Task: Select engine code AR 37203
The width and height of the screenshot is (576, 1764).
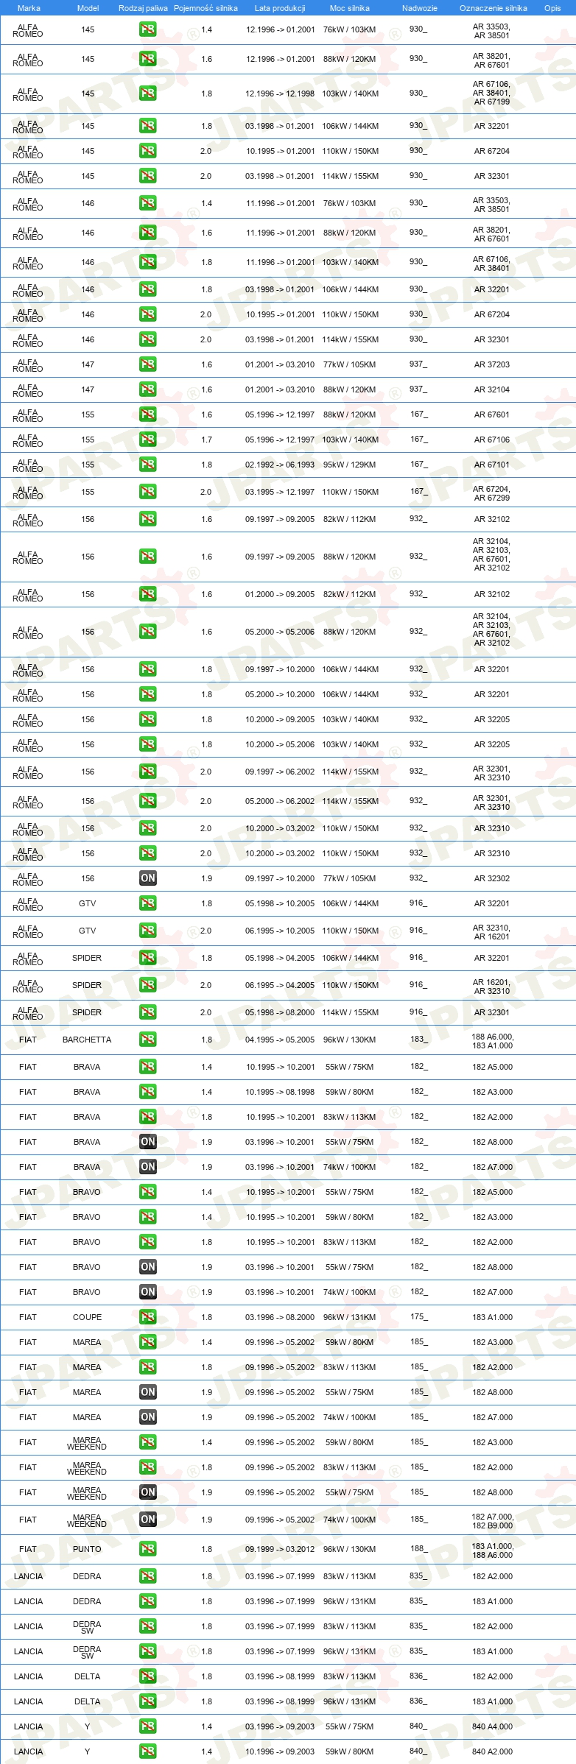Action: (x=491, y=364)
